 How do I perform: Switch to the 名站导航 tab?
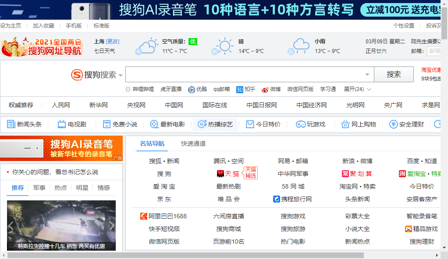pos(152,143)
